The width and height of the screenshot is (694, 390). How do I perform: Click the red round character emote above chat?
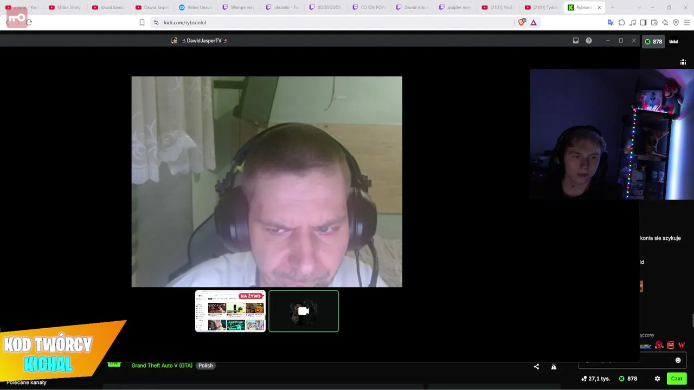pos(659,344)
